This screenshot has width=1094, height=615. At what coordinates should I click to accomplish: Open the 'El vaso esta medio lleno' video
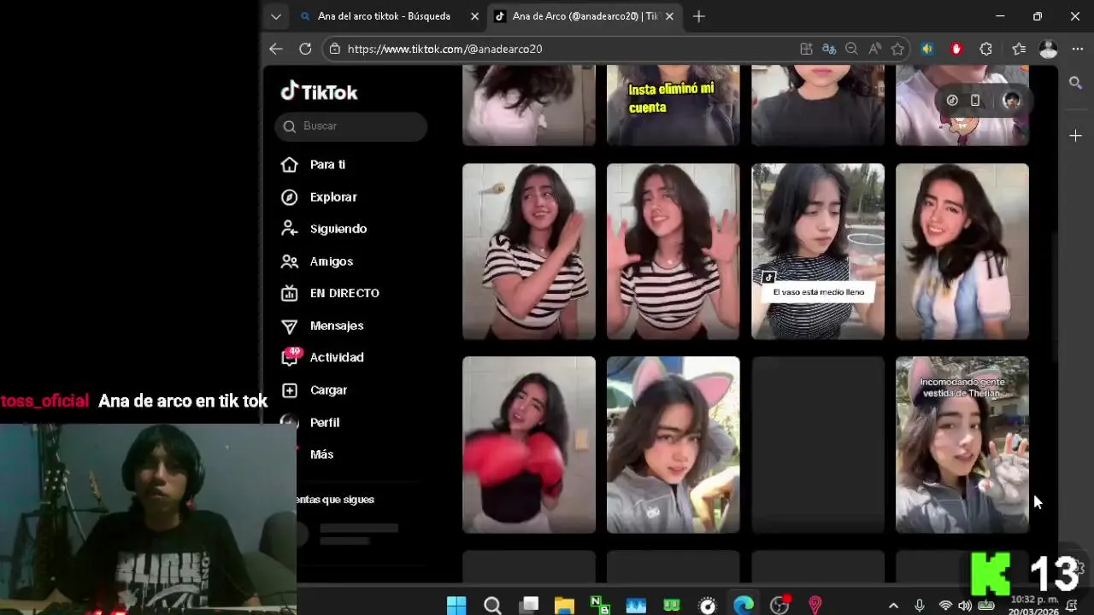[x=818, y=252]
